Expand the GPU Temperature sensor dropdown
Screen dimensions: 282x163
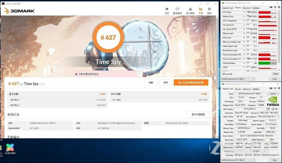point(244,21)
